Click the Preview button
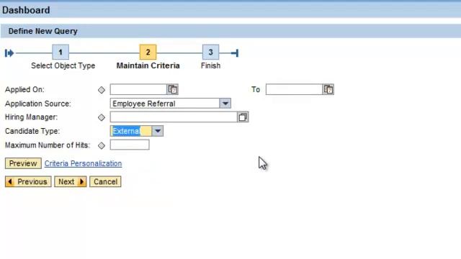461x259 pixels. click(x=23, y=163)
